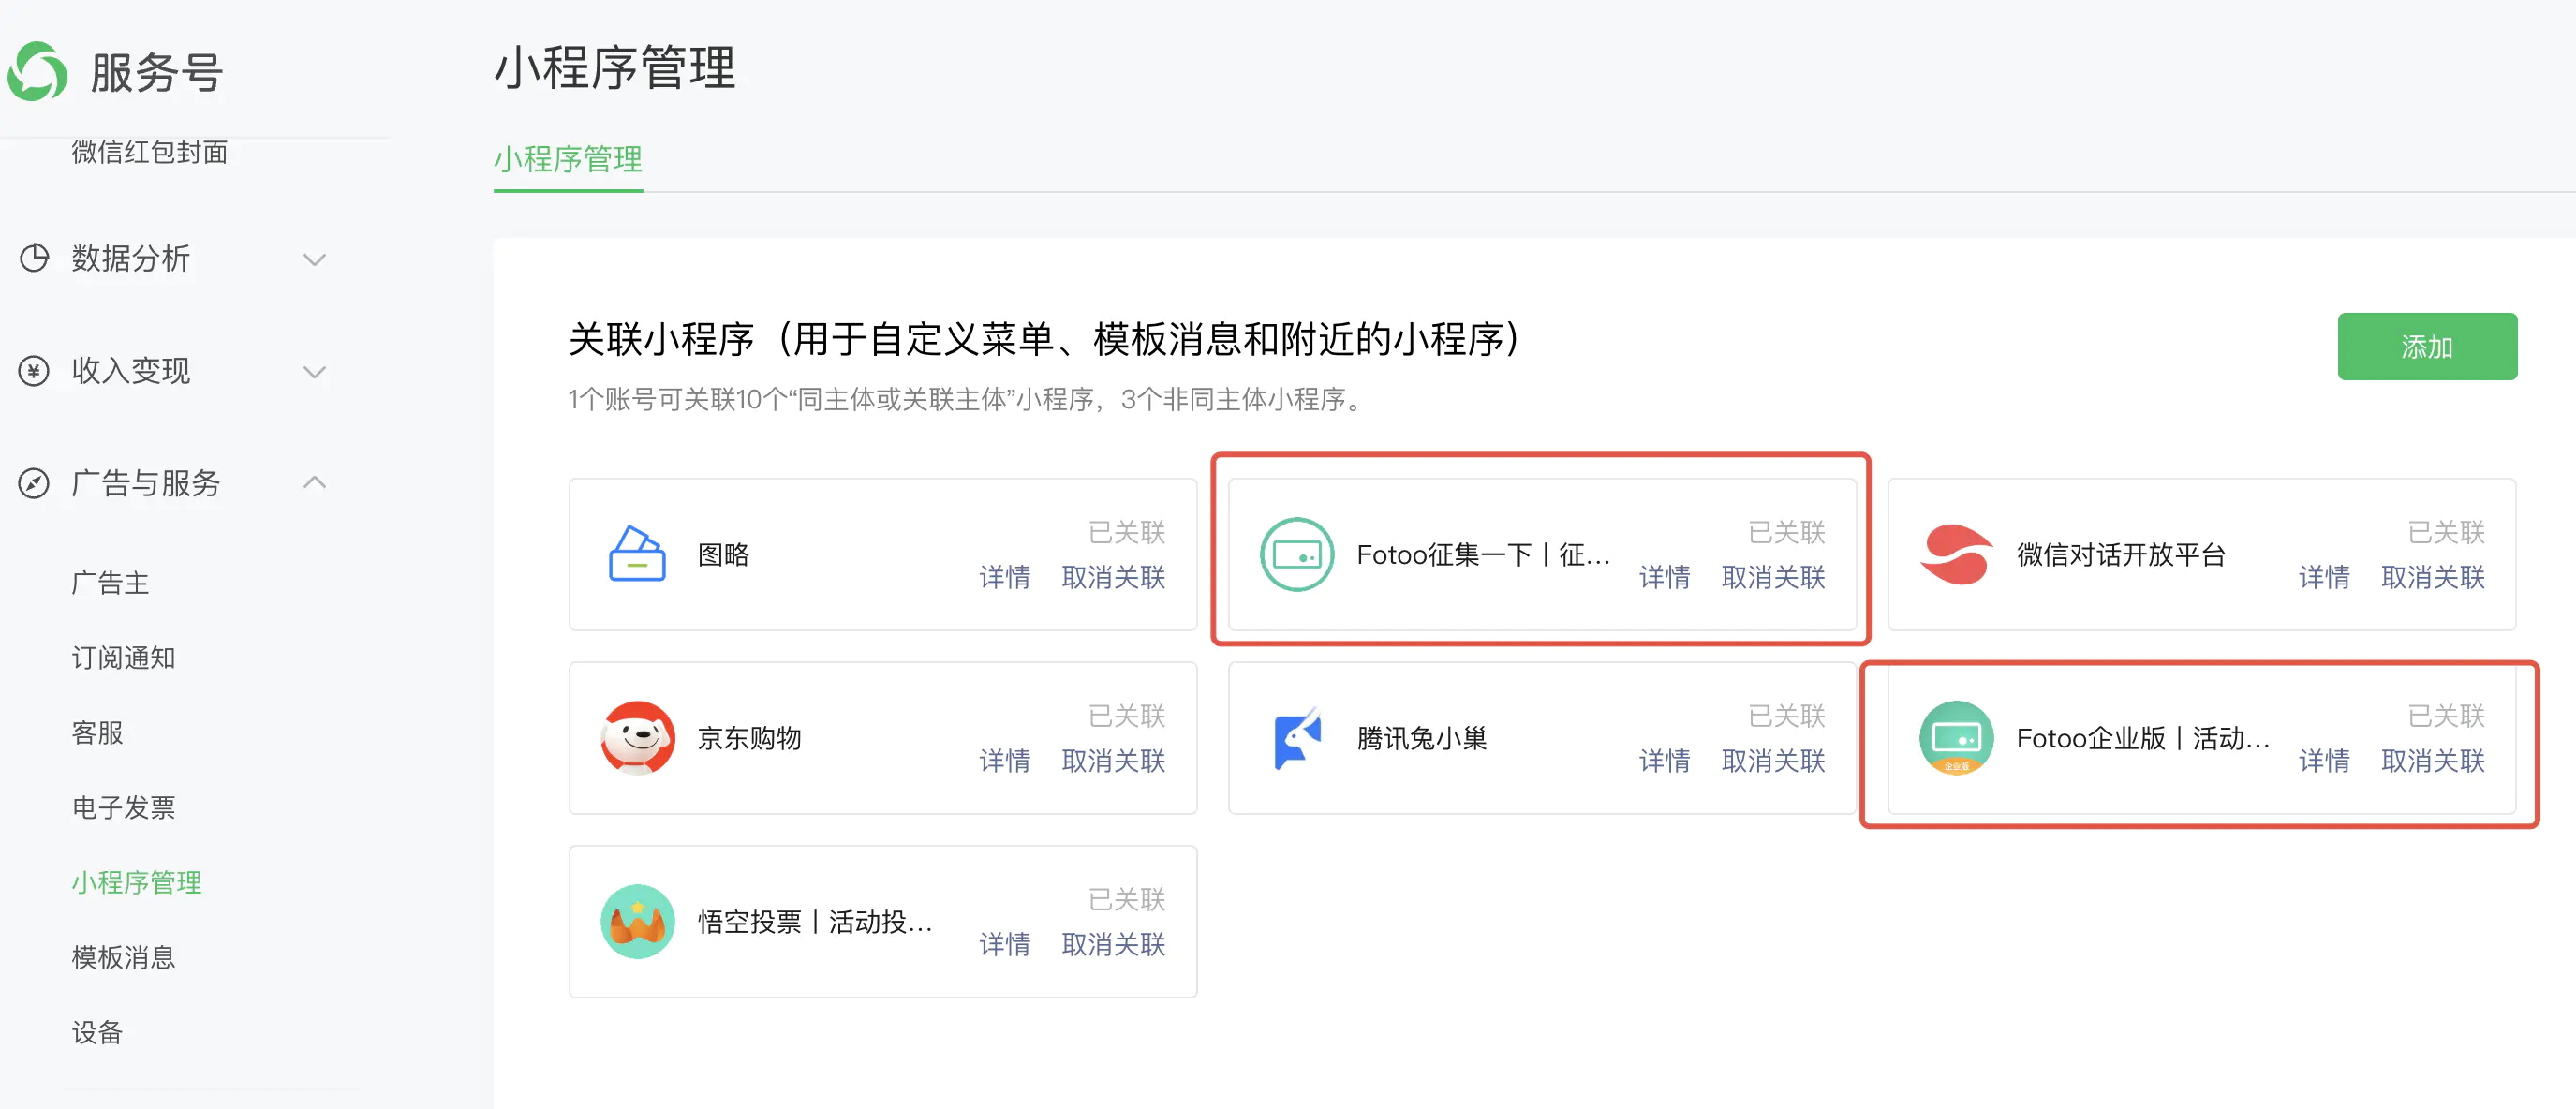Viewport: 2576px width, 1109px height.
Task: View 详情 for Fotoo企业版
Action: click(2324, 761)
